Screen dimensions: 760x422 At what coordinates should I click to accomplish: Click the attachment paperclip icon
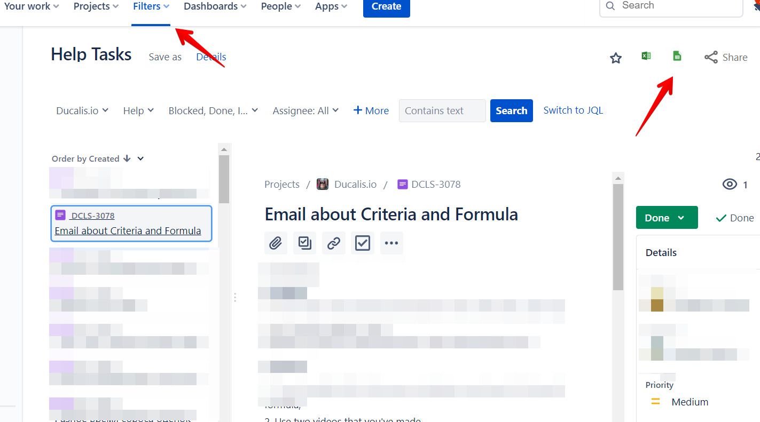(276, 243)
